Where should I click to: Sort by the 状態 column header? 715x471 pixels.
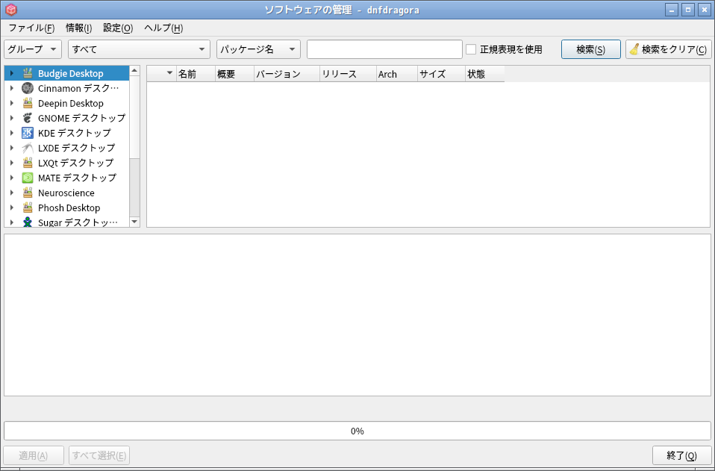(484, 74)
